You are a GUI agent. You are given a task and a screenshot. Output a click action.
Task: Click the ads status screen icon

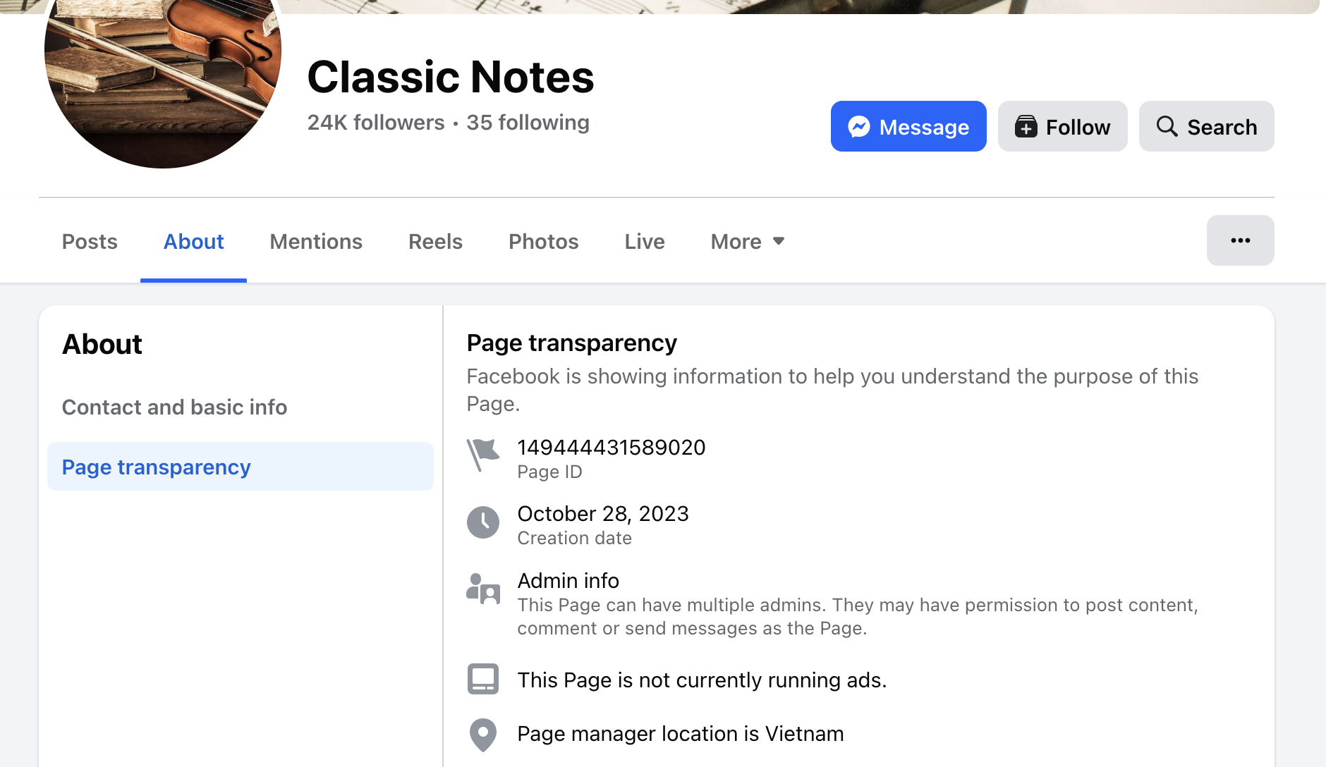483,679
